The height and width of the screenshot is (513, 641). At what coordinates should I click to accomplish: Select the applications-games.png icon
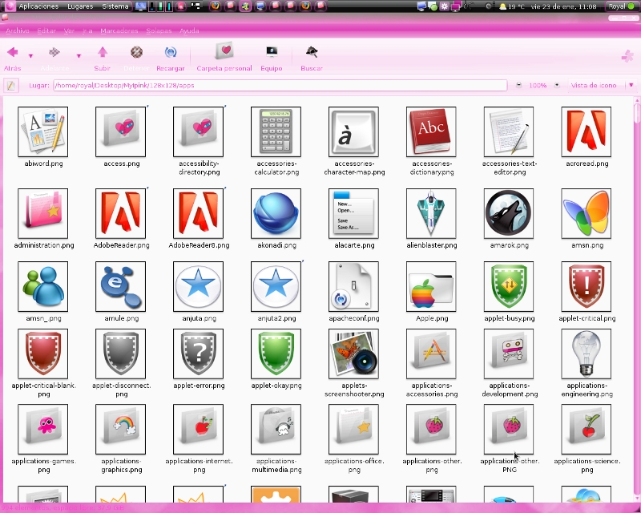[x=43, y=429]
